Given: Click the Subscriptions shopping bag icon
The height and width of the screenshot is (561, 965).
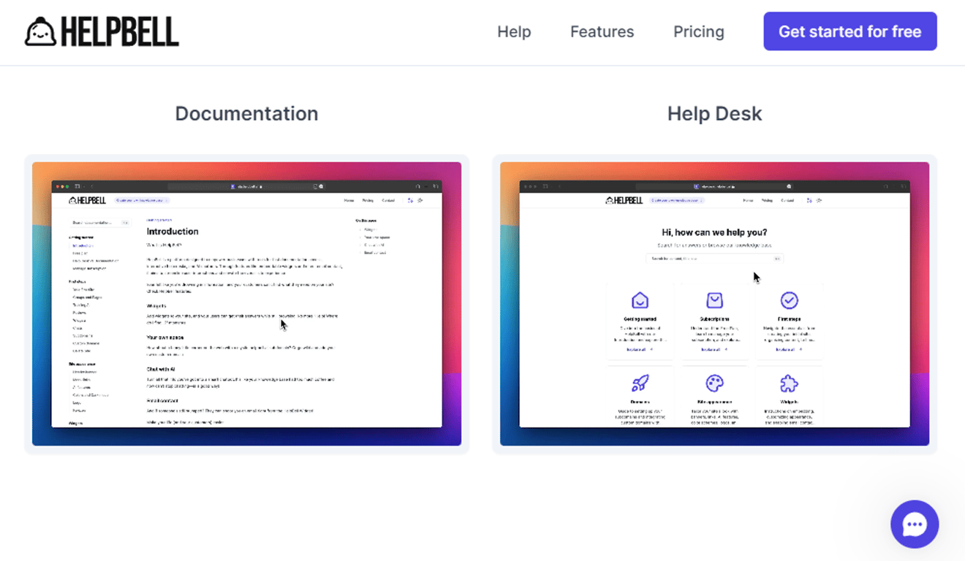Looking at the screenshot, I should pyautogui.click(x=714, y=300).
